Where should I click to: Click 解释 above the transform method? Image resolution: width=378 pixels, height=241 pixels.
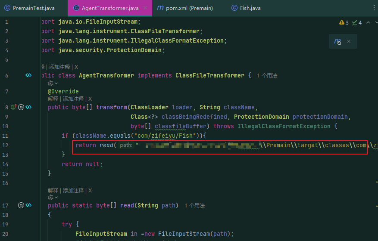(x=53, y=99)
